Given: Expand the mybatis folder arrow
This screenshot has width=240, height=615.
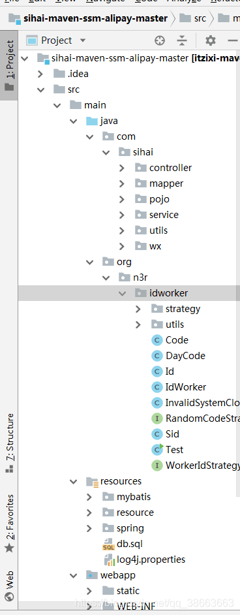Looking at the screenshot, I should pyautogui.click(x=89, y=497).
